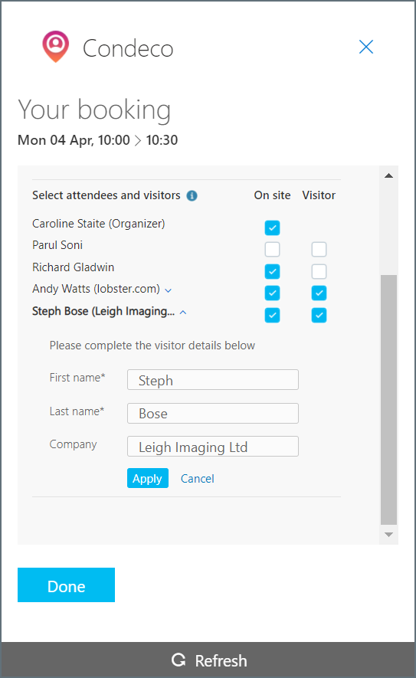The width and height of the screenshot is (416, 678).
Task: Cancel the visitor details edit
Action: tap(197, 479)
